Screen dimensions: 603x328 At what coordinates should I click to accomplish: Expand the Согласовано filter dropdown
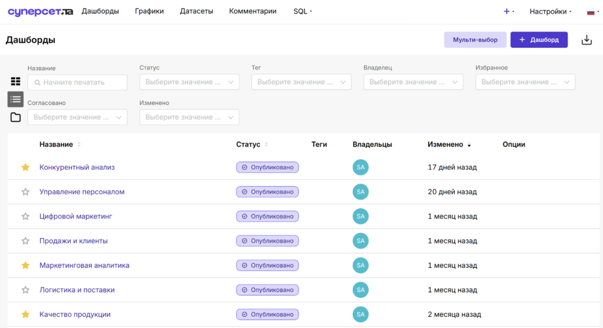tap(77, 117)
